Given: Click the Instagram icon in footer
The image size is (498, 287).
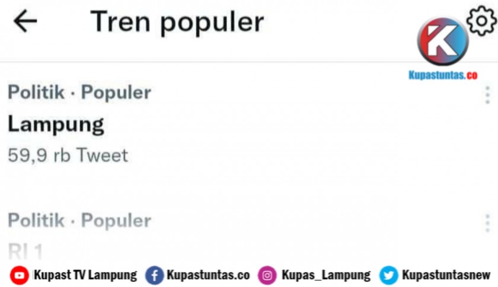Looking at the screenshot, I should click(x=267, y=275).
